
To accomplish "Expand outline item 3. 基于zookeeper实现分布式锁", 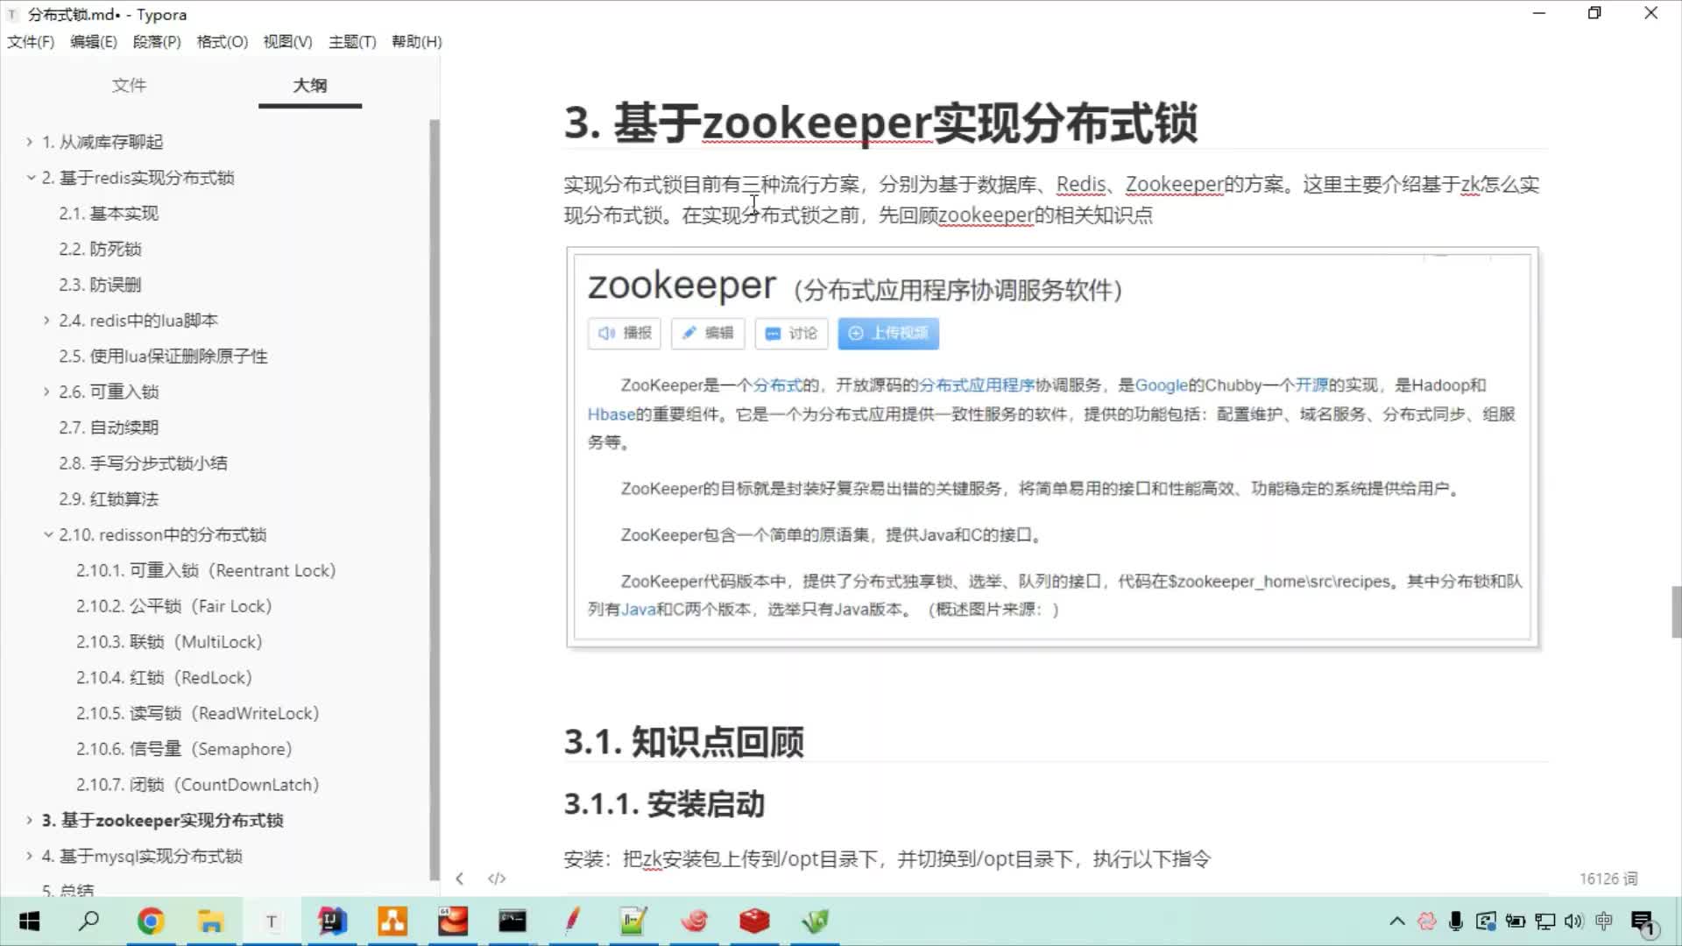I will tap(29, 821).
